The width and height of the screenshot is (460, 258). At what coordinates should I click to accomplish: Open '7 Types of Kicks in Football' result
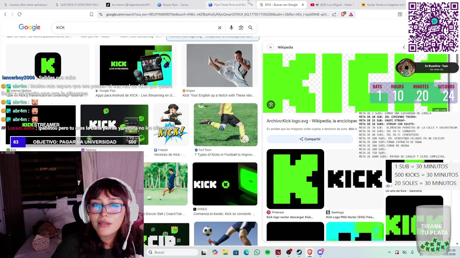coord(225,155)
